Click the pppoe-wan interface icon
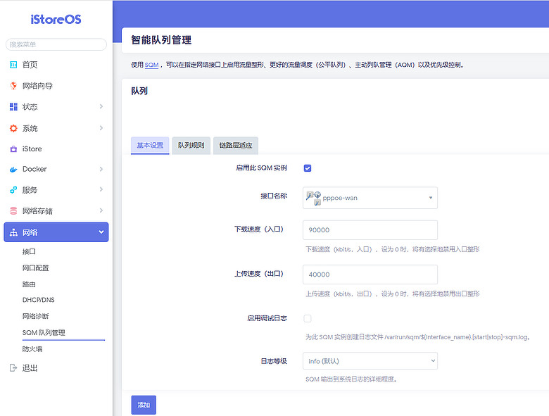The width and height of the screenshot is (549, 416). 313,198
